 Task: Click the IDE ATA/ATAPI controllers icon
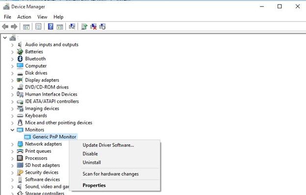click(x=20, y=102)
